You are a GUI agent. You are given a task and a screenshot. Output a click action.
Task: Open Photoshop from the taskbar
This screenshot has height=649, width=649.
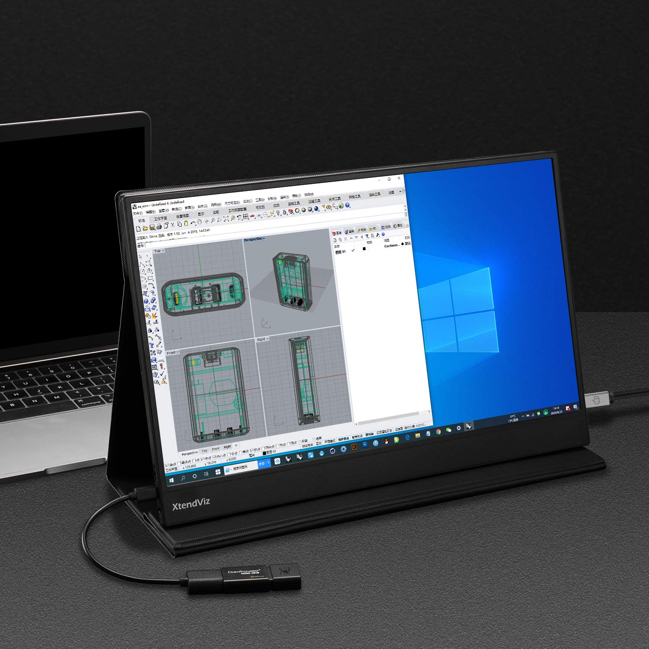click(x=365, y=445)
